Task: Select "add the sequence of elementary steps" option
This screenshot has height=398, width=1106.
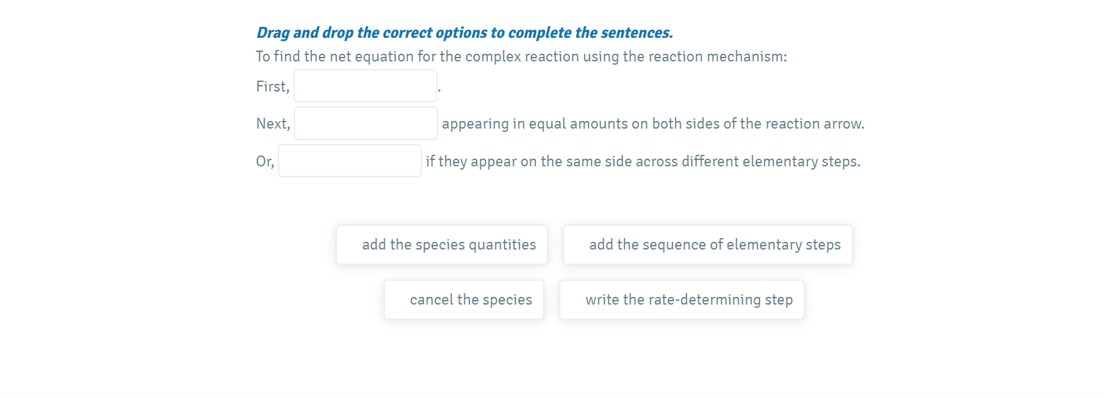Action: coord(708,244)
